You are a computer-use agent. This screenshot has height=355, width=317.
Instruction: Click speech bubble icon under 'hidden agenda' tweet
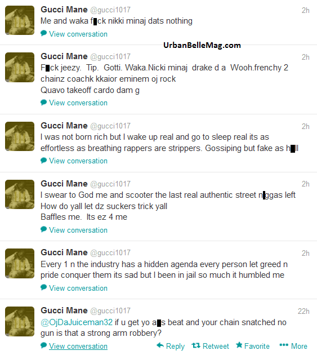[x=43, y=287]
